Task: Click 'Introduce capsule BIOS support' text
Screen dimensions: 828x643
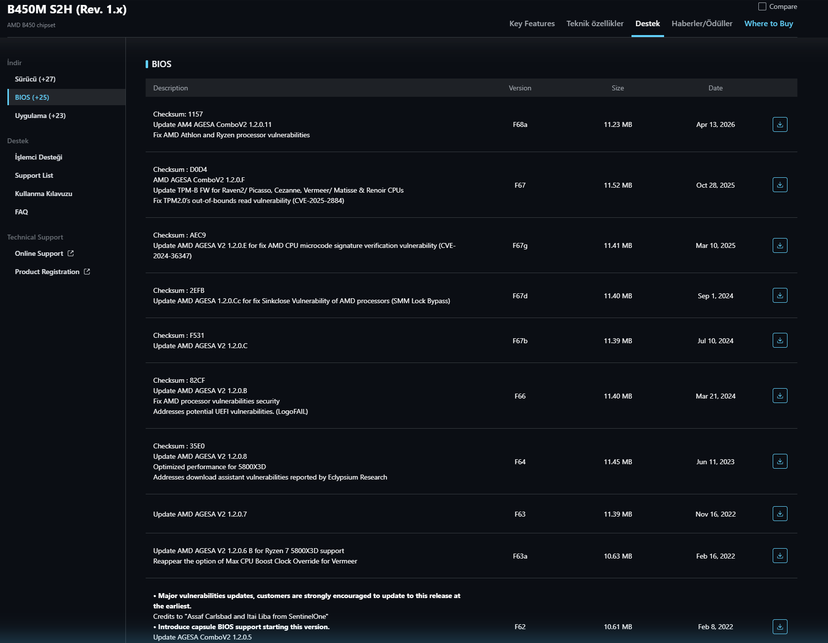Action: pyautogui.click(x=241, y=627)
